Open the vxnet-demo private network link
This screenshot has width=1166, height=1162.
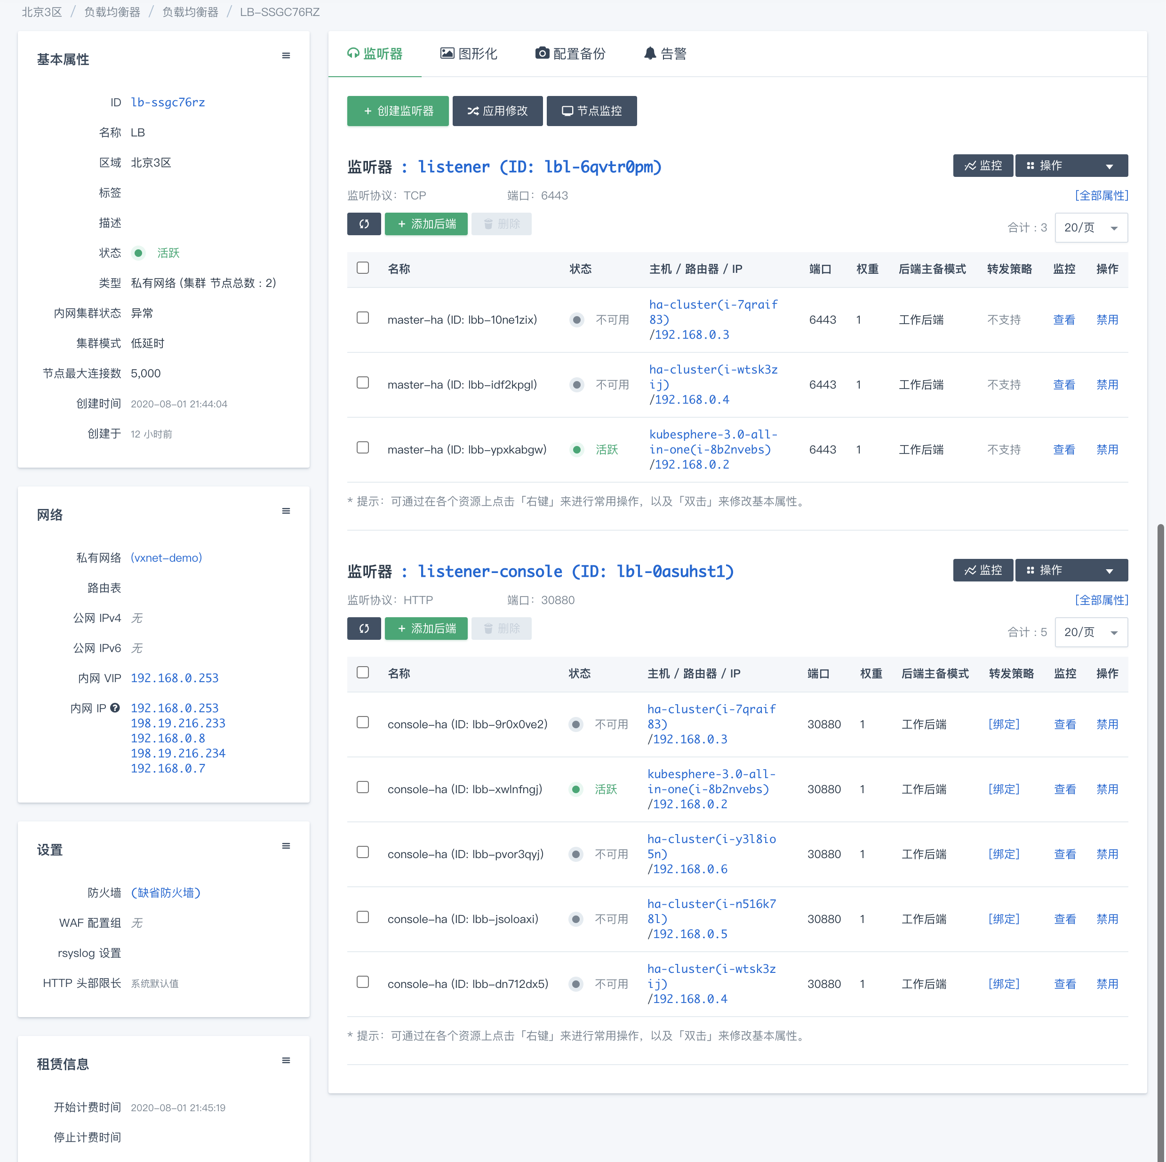pos(167,557)
